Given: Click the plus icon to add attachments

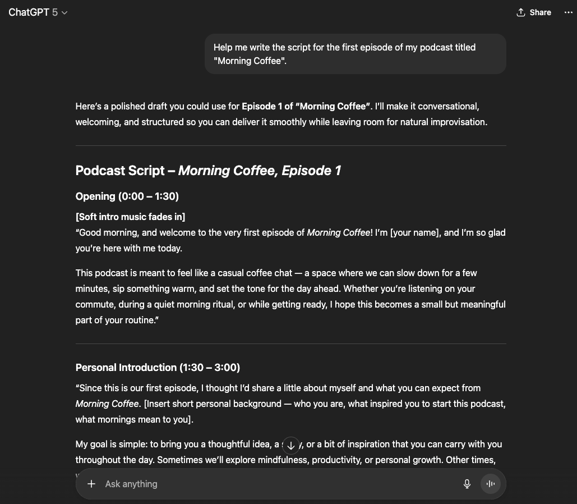Looking at the screenshot, I should [x=91, y=484].
